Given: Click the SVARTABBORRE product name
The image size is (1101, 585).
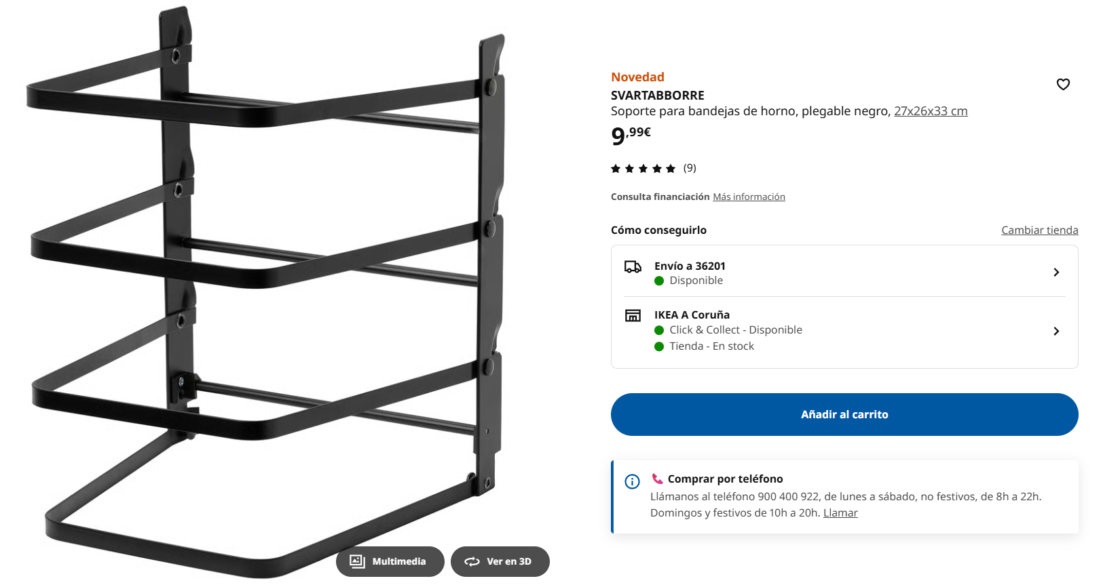Looking at the screenshot, I should [x=657, y=96].
